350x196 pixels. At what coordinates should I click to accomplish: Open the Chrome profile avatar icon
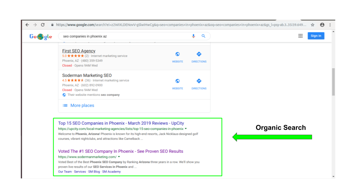[x=322, y=25]
